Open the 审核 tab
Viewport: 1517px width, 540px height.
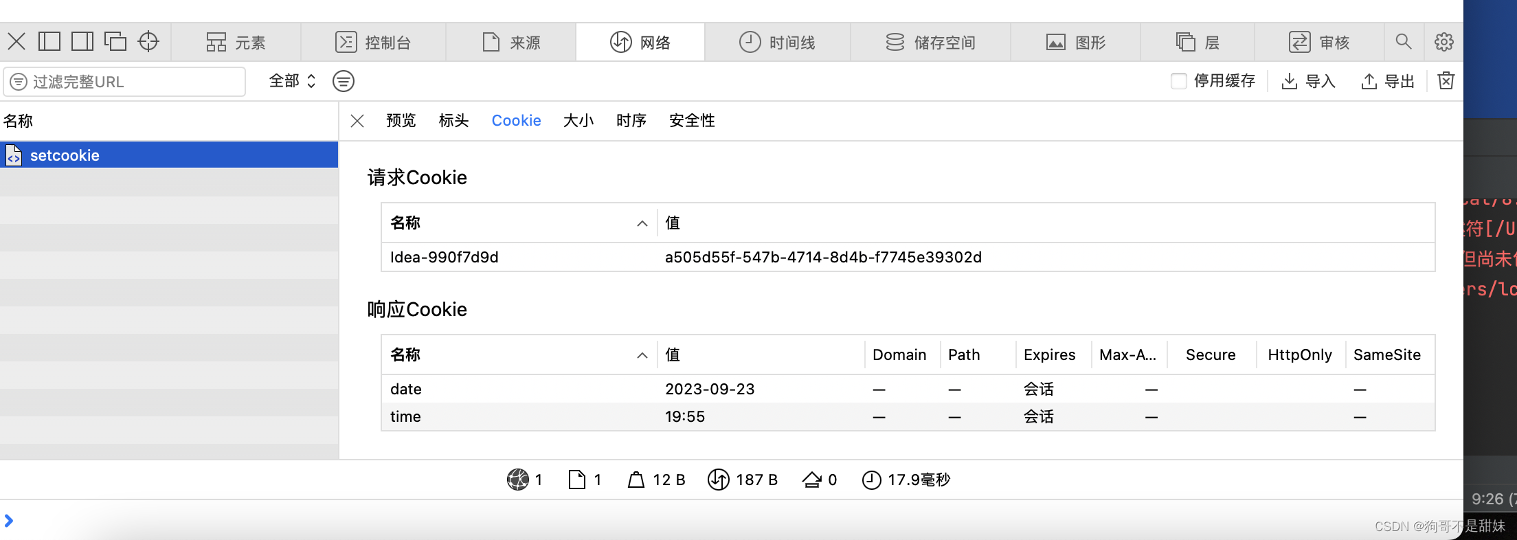point(1319,43)
